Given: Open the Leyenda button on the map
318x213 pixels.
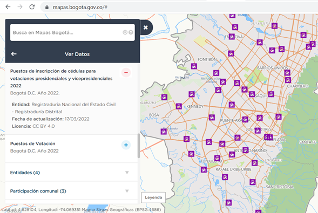Looking at the screenshot, I should tap(153, 197).
